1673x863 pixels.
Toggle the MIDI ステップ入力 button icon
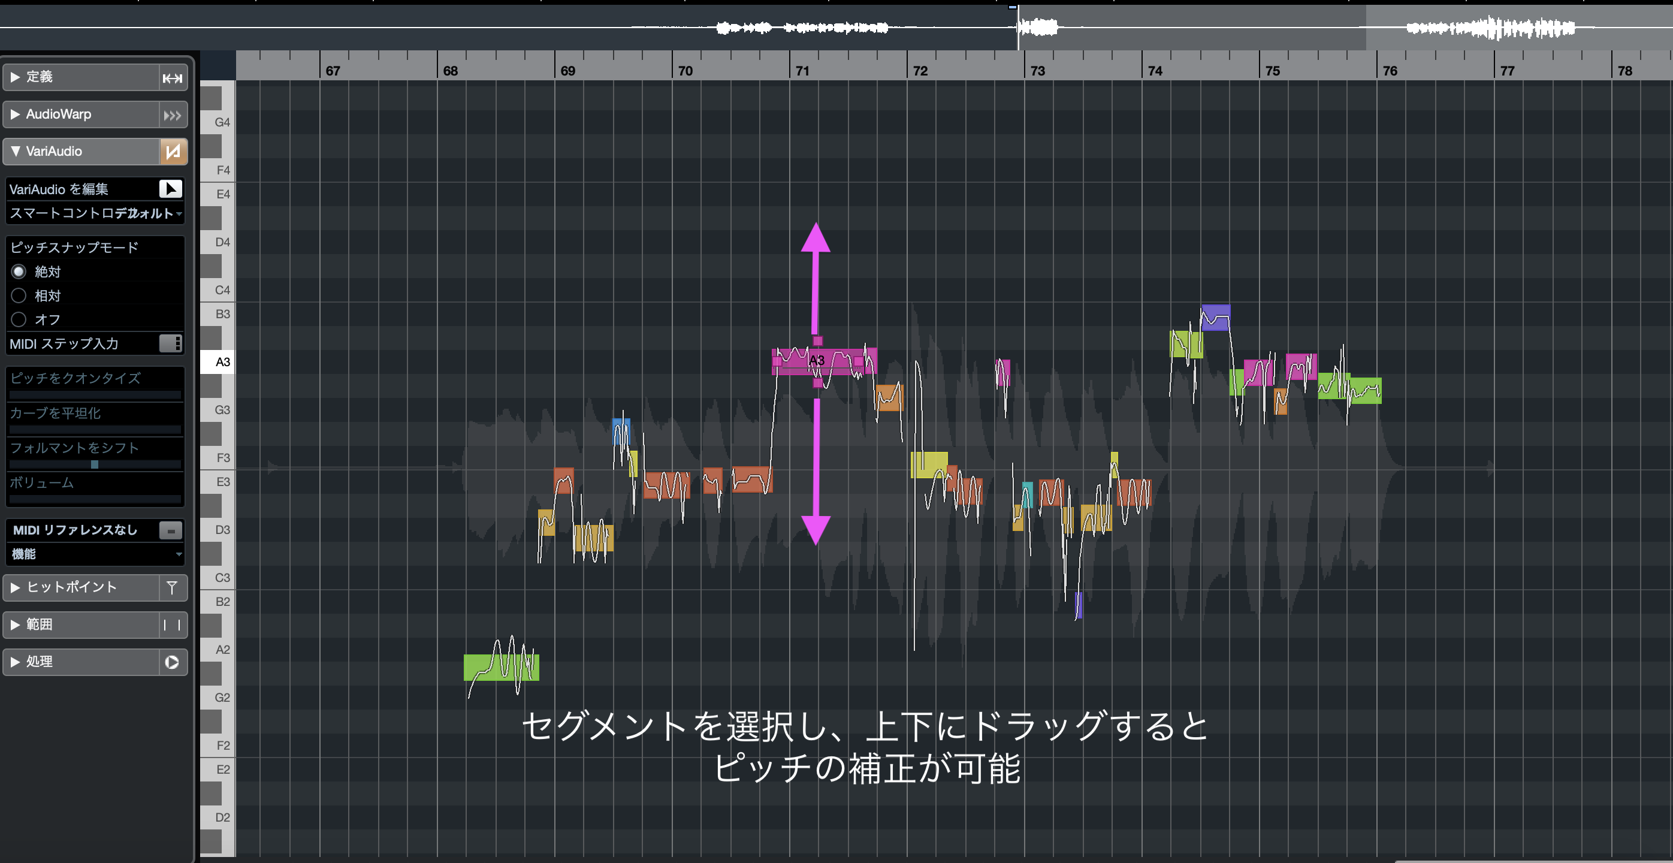tap(170, 343)
